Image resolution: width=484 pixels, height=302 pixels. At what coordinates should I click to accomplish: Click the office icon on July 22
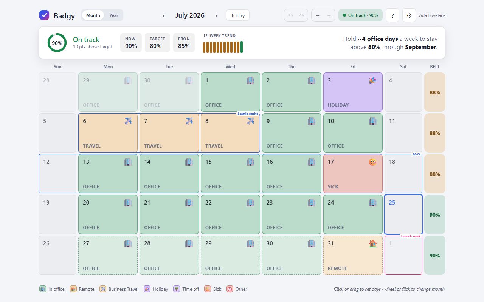pos(250,203)
